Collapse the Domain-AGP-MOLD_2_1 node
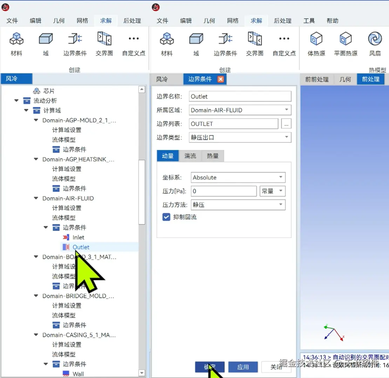This screenshot has width=389, height=378. pyautogui.click(x=36, y=120)
